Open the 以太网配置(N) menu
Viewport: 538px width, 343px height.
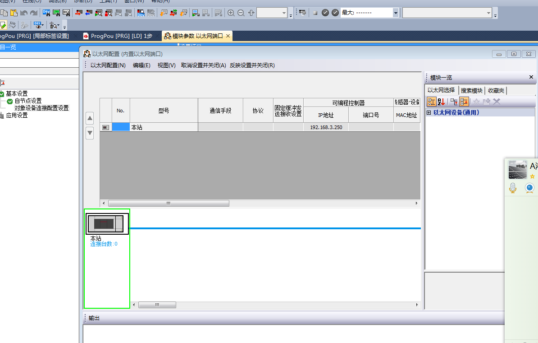pos(108,65)
